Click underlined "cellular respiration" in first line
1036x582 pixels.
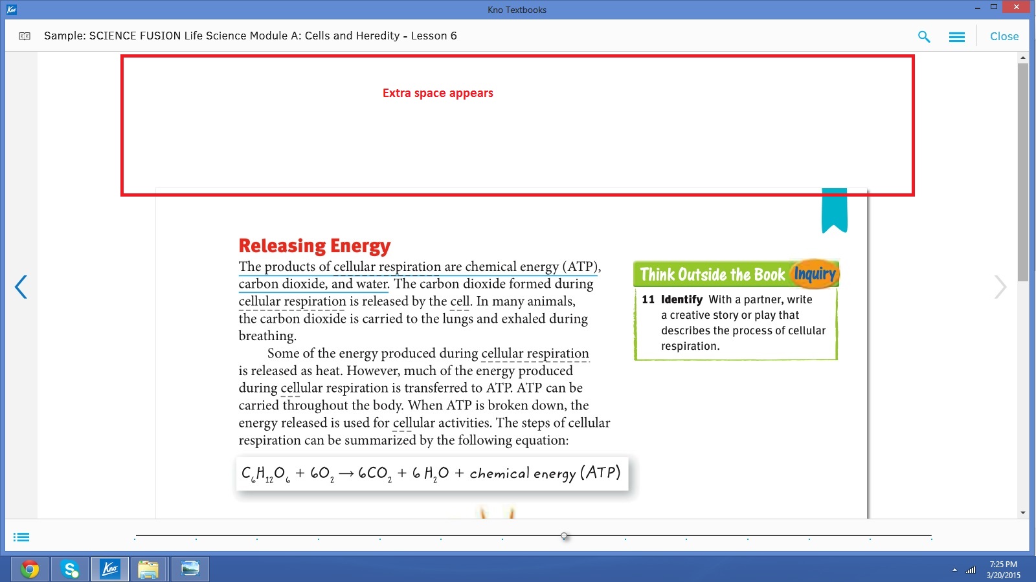click(387, 266)
